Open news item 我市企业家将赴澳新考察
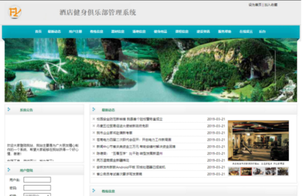This screenshot has width=303, height=196. [115, 133]
